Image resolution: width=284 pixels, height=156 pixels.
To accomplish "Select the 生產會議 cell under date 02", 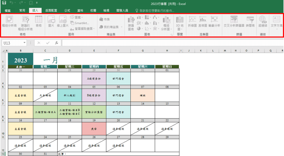I will (21, 95).
